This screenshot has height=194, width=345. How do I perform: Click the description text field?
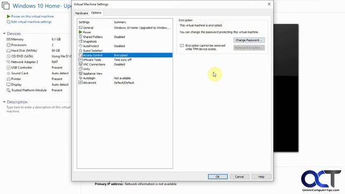pos(38,109)
